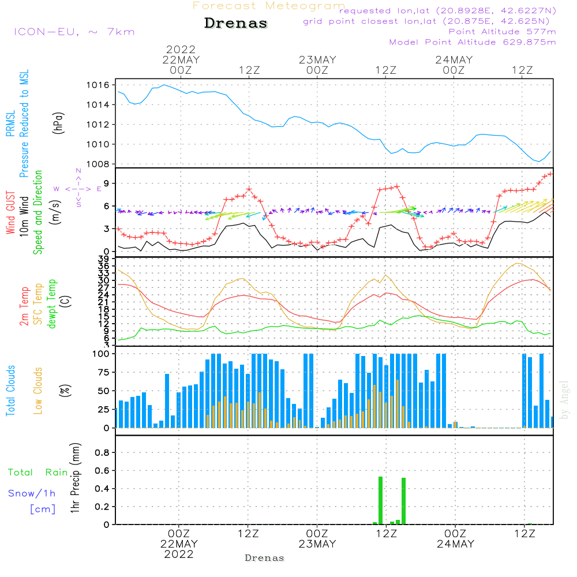Click the '75' value on cloud axis
This screenshot has height=577, width=577.
click(104, 372)
